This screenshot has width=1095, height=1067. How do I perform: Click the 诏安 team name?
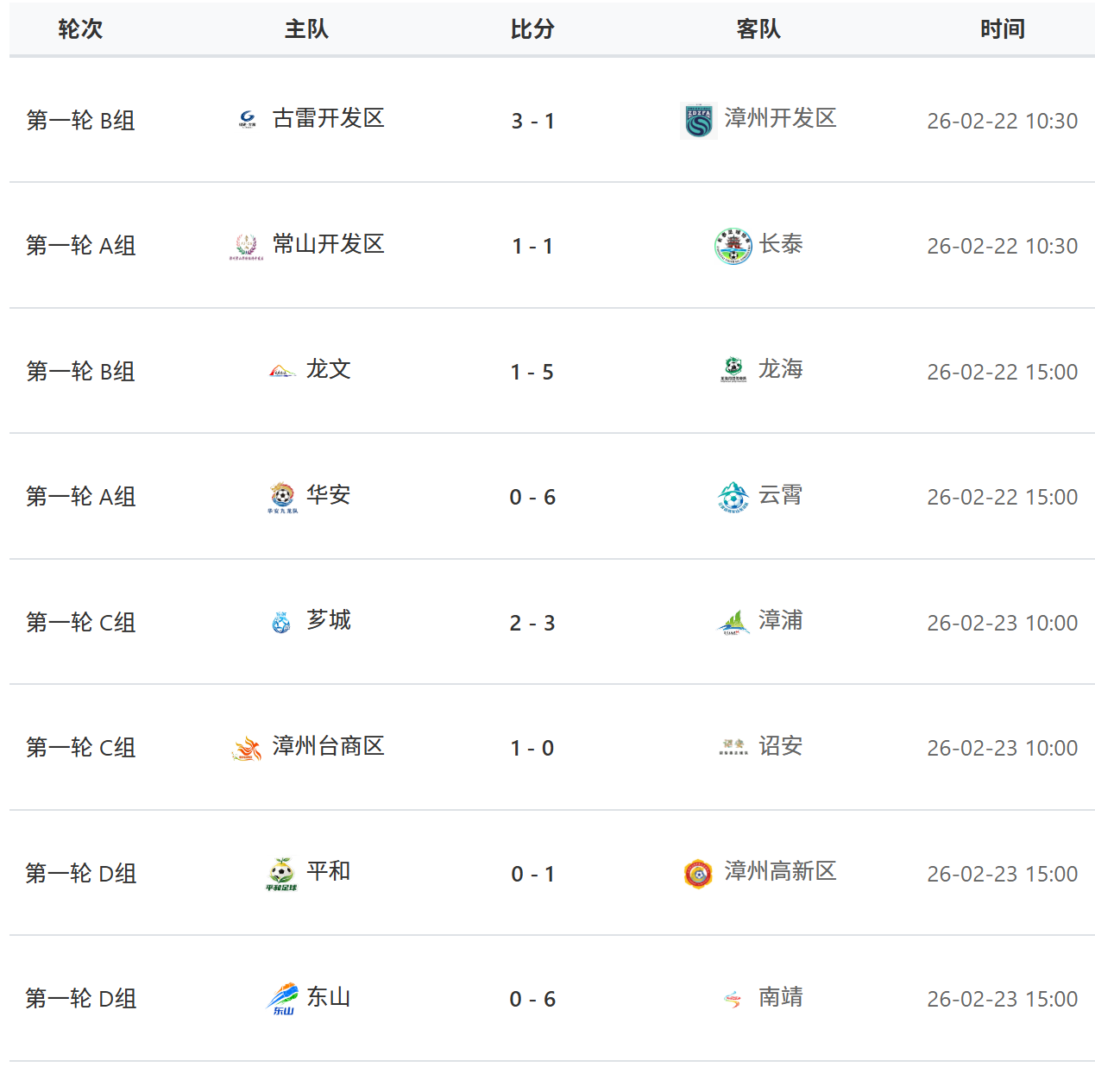[x=780, y=746]
